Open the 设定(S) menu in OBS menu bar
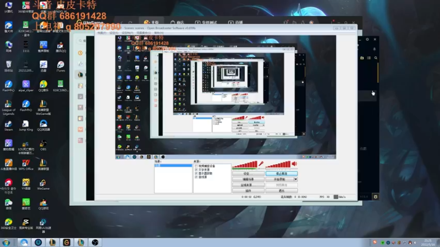The height and width of the screenshot is (247, 440). click(x=114, y=33)
